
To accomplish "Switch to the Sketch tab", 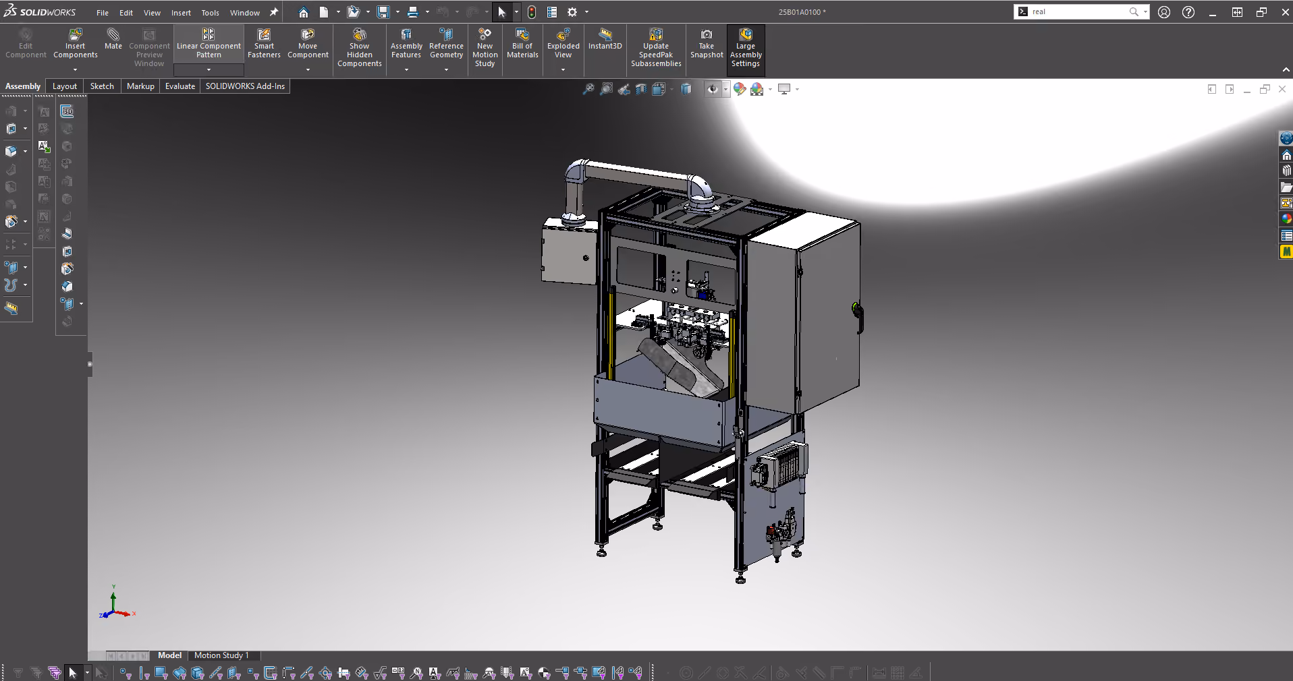I will pos(102,86).
